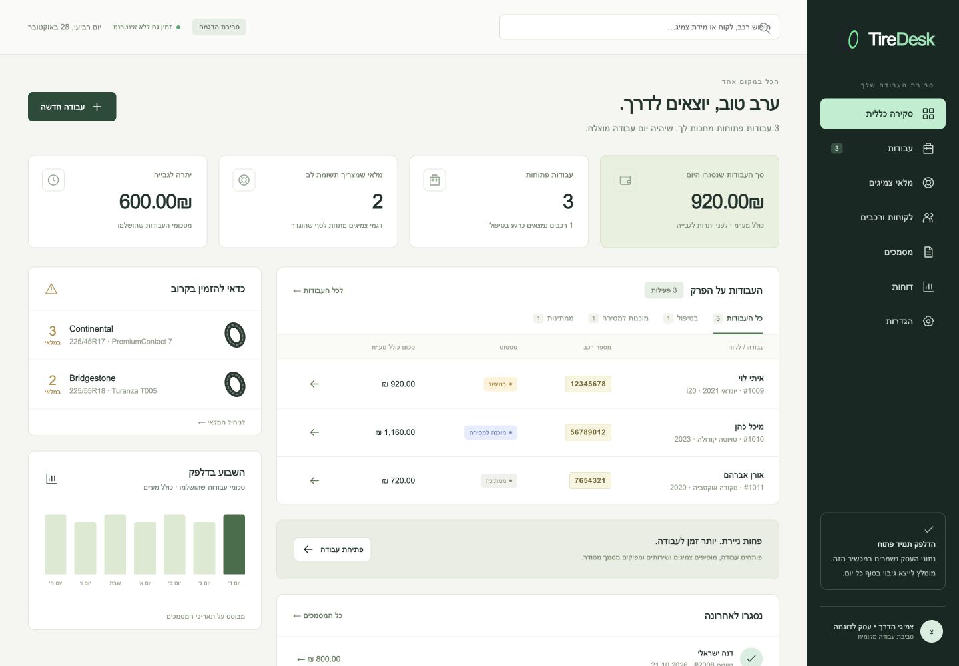Viewport: 959px width, 666px height.
Task: Click briefcase icon on עבודות פתוחות card
Action: (435, 180)
